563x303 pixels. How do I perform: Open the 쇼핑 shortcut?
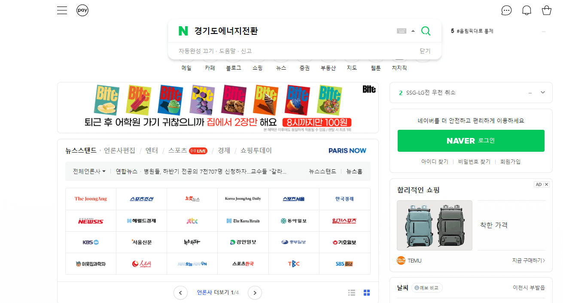tap(257, 68)
